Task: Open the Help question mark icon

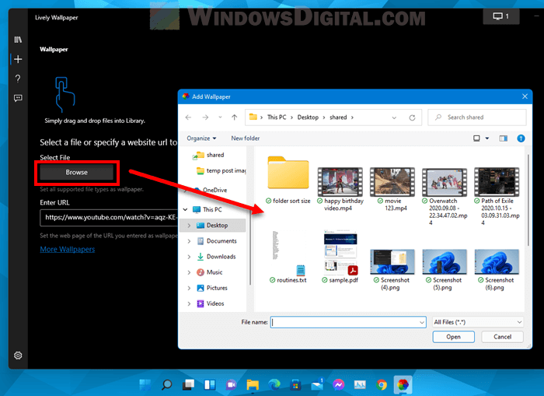Action: pos(18,79)
